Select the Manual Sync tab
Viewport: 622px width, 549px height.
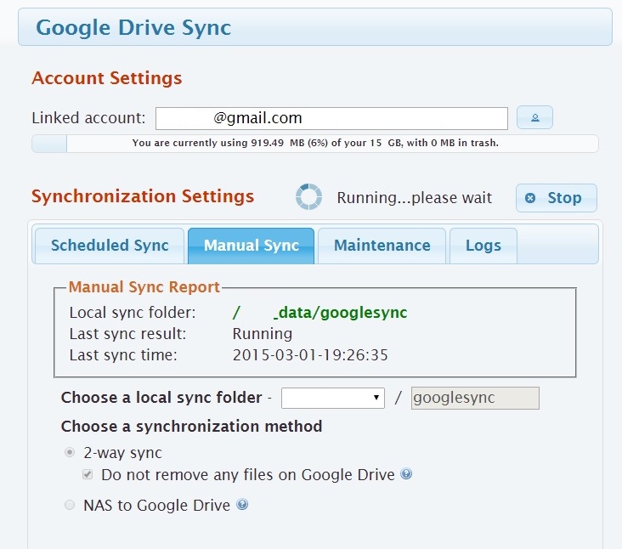coord(252,246)
